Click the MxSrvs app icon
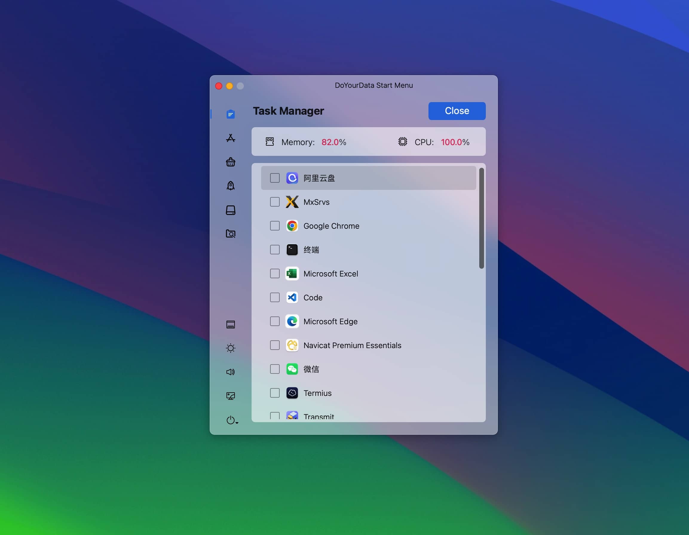689x535 pixels. (x=292, y=202)
